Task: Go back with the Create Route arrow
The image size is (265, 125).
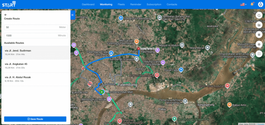Action: [x=6, y=15]
